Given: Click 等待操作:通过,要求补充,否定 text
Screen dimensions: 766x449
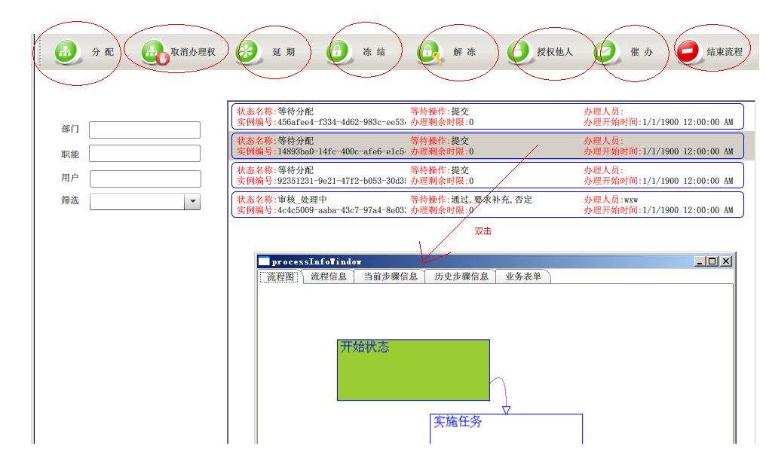Looking at the screenshot, I should tap(471, 200).
